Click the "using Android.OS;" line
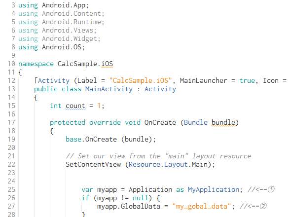Viewport: 291px width, 217px height. point(51,47)
